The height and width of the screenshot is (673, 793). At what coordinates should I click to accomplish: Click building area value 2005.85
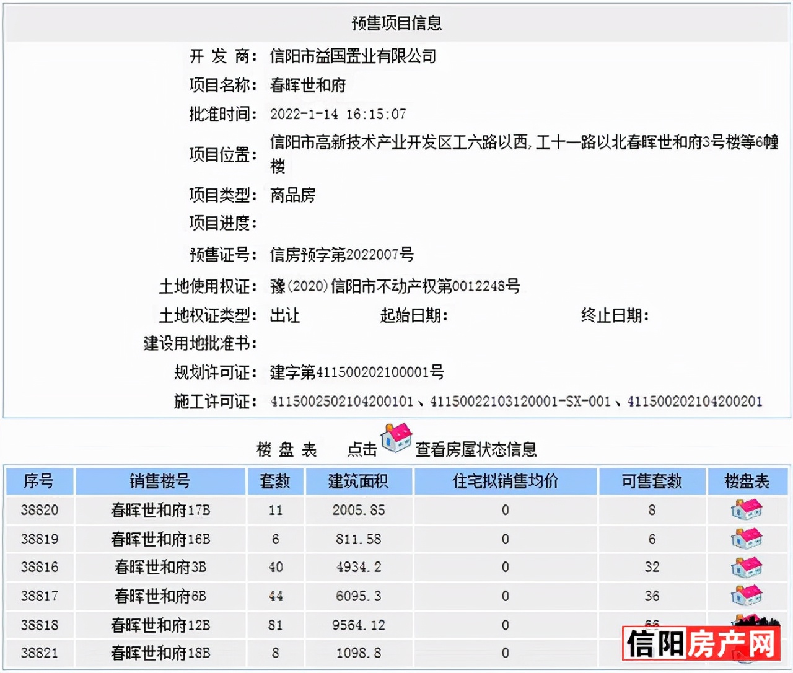pyautogui.click(x=358, y=510)
